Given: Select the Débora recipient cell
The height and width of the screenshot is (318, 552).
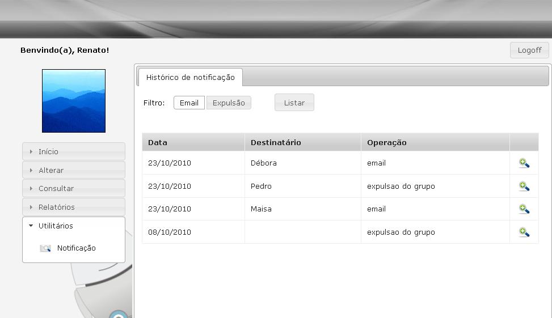Looking at the screenshot, I should tap(303, 163).
